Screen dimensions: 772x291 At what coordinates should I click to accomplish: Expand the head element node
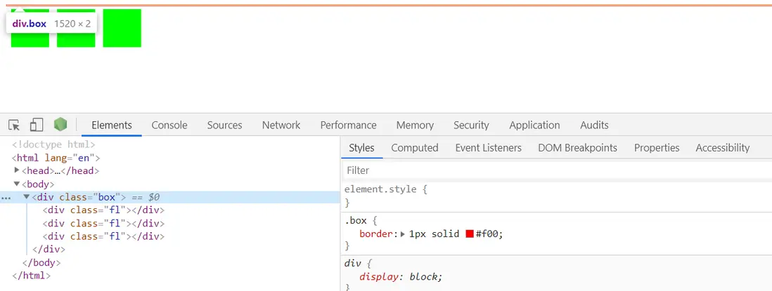tap(17, 170)
